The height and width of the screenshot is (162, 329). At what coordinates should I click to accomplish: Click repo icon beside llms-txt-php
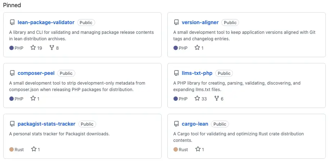click(176, 73)
